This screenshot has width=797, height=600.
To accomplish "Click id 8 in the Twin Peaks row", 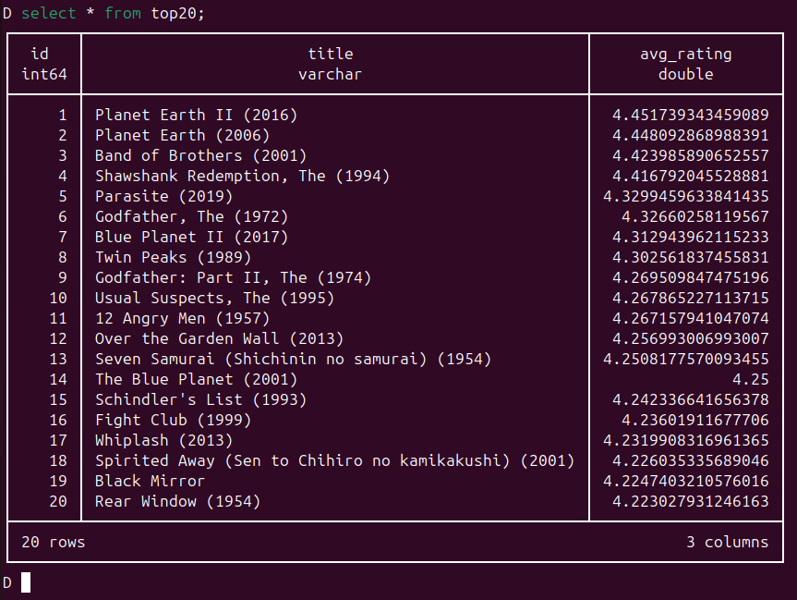I will click(63, 258).
